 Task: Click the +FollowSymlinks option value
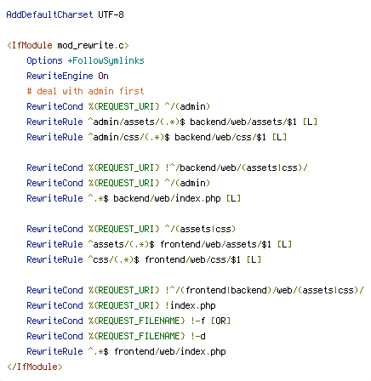click(x=106, y=60)
